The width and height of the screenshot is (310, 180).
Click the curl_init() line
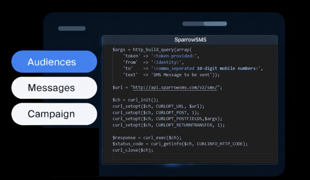click(x=135, y=100)
